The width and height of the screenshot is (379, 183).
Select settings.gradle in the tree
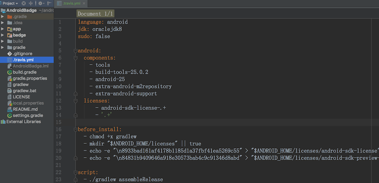click(28, 115)
